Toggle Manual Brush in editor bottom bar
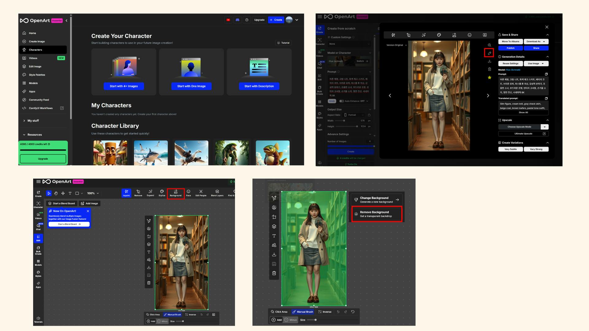The width and height of the screenshot is (589, 331). click(x=172, y=314)
